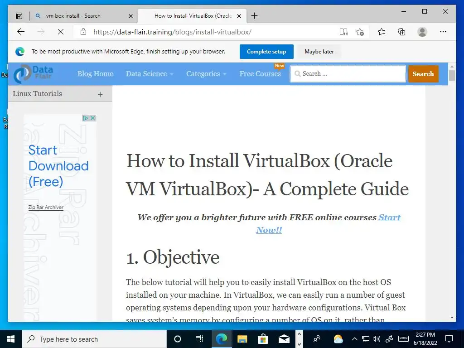View site information lock icon

[83, 32]
